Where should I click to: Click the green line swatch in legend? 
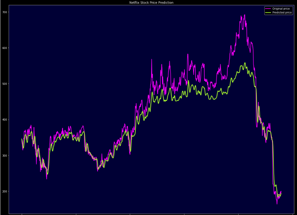(x=268, y=12)
